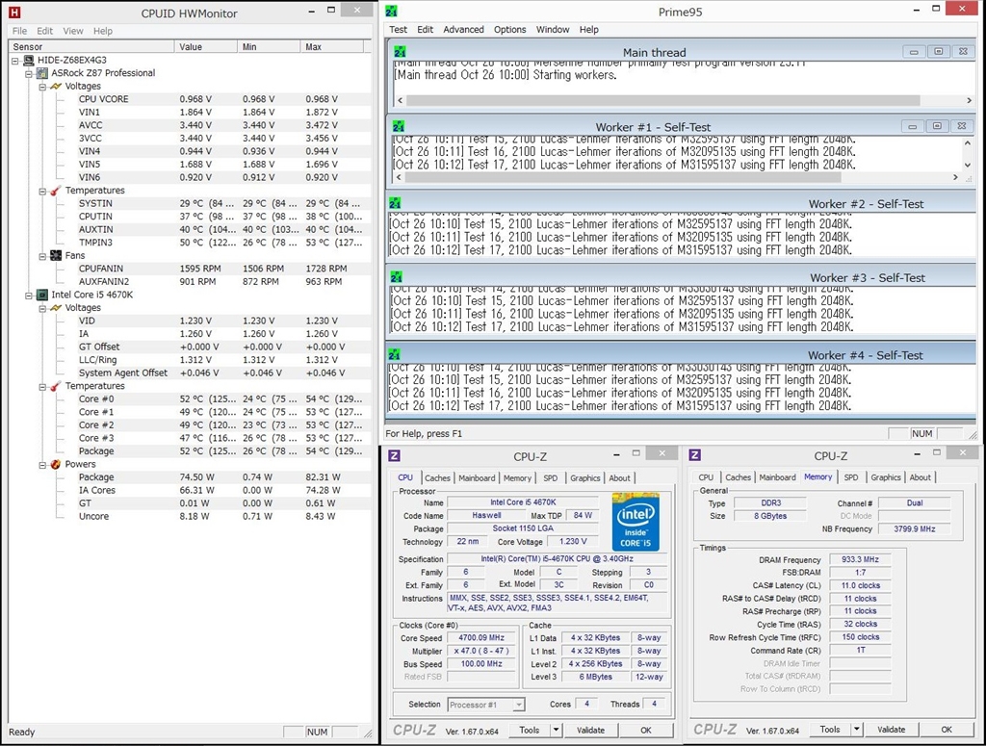This screenshot has width=986, height=746.
Task: Click the Intel inside Core i5 logo
Action: pos(636,522)
